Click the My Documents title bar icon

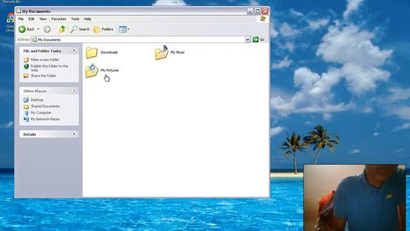pyautogui.click(x=19, y=11)
